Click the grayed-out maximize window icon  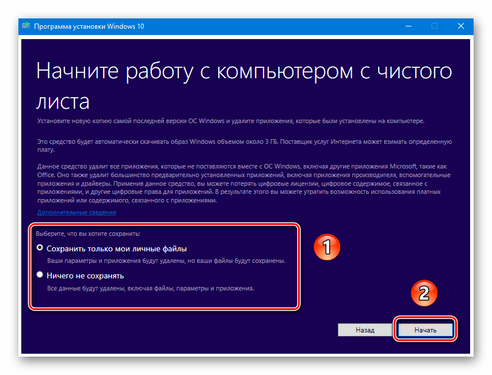pos(434,26)
